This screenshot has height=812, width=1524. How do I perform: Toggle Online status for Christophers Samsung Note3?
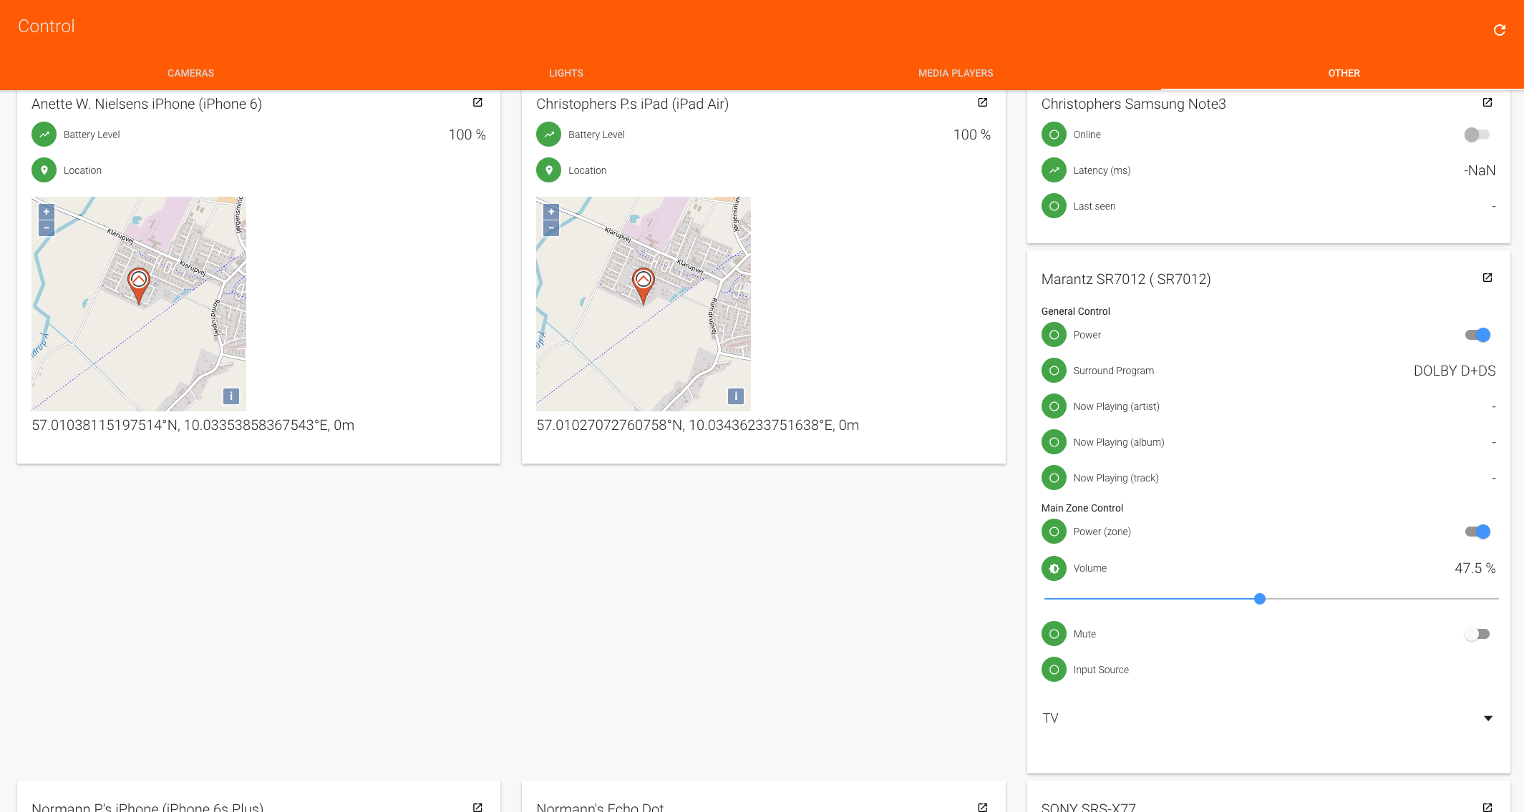click(1477, 134)
